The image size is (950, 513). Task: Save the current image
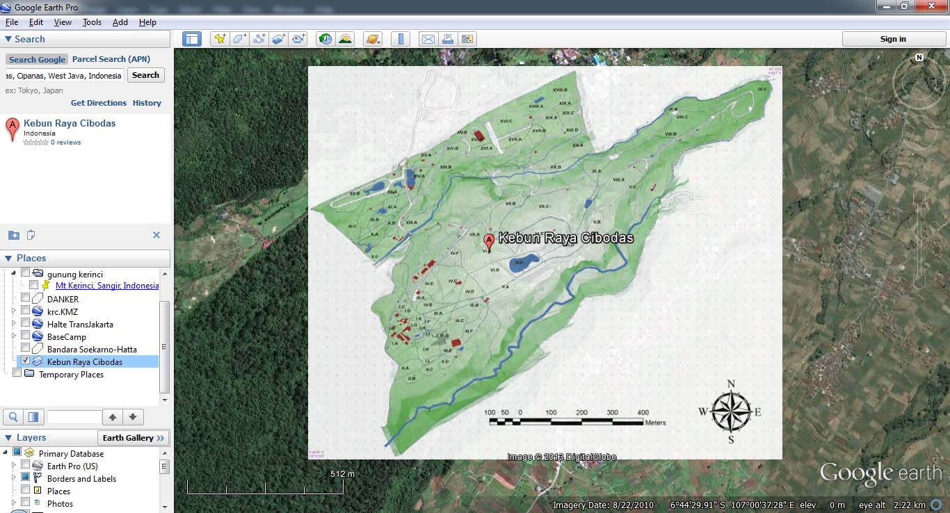467,39
